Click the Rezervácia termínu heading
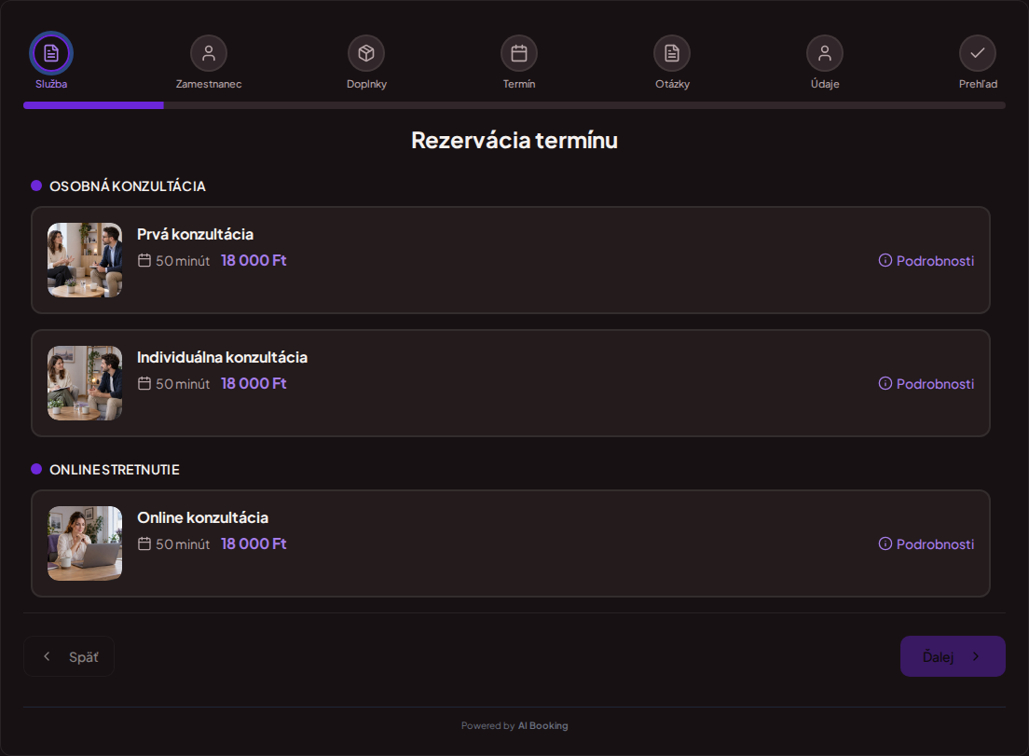 [514, 141]
